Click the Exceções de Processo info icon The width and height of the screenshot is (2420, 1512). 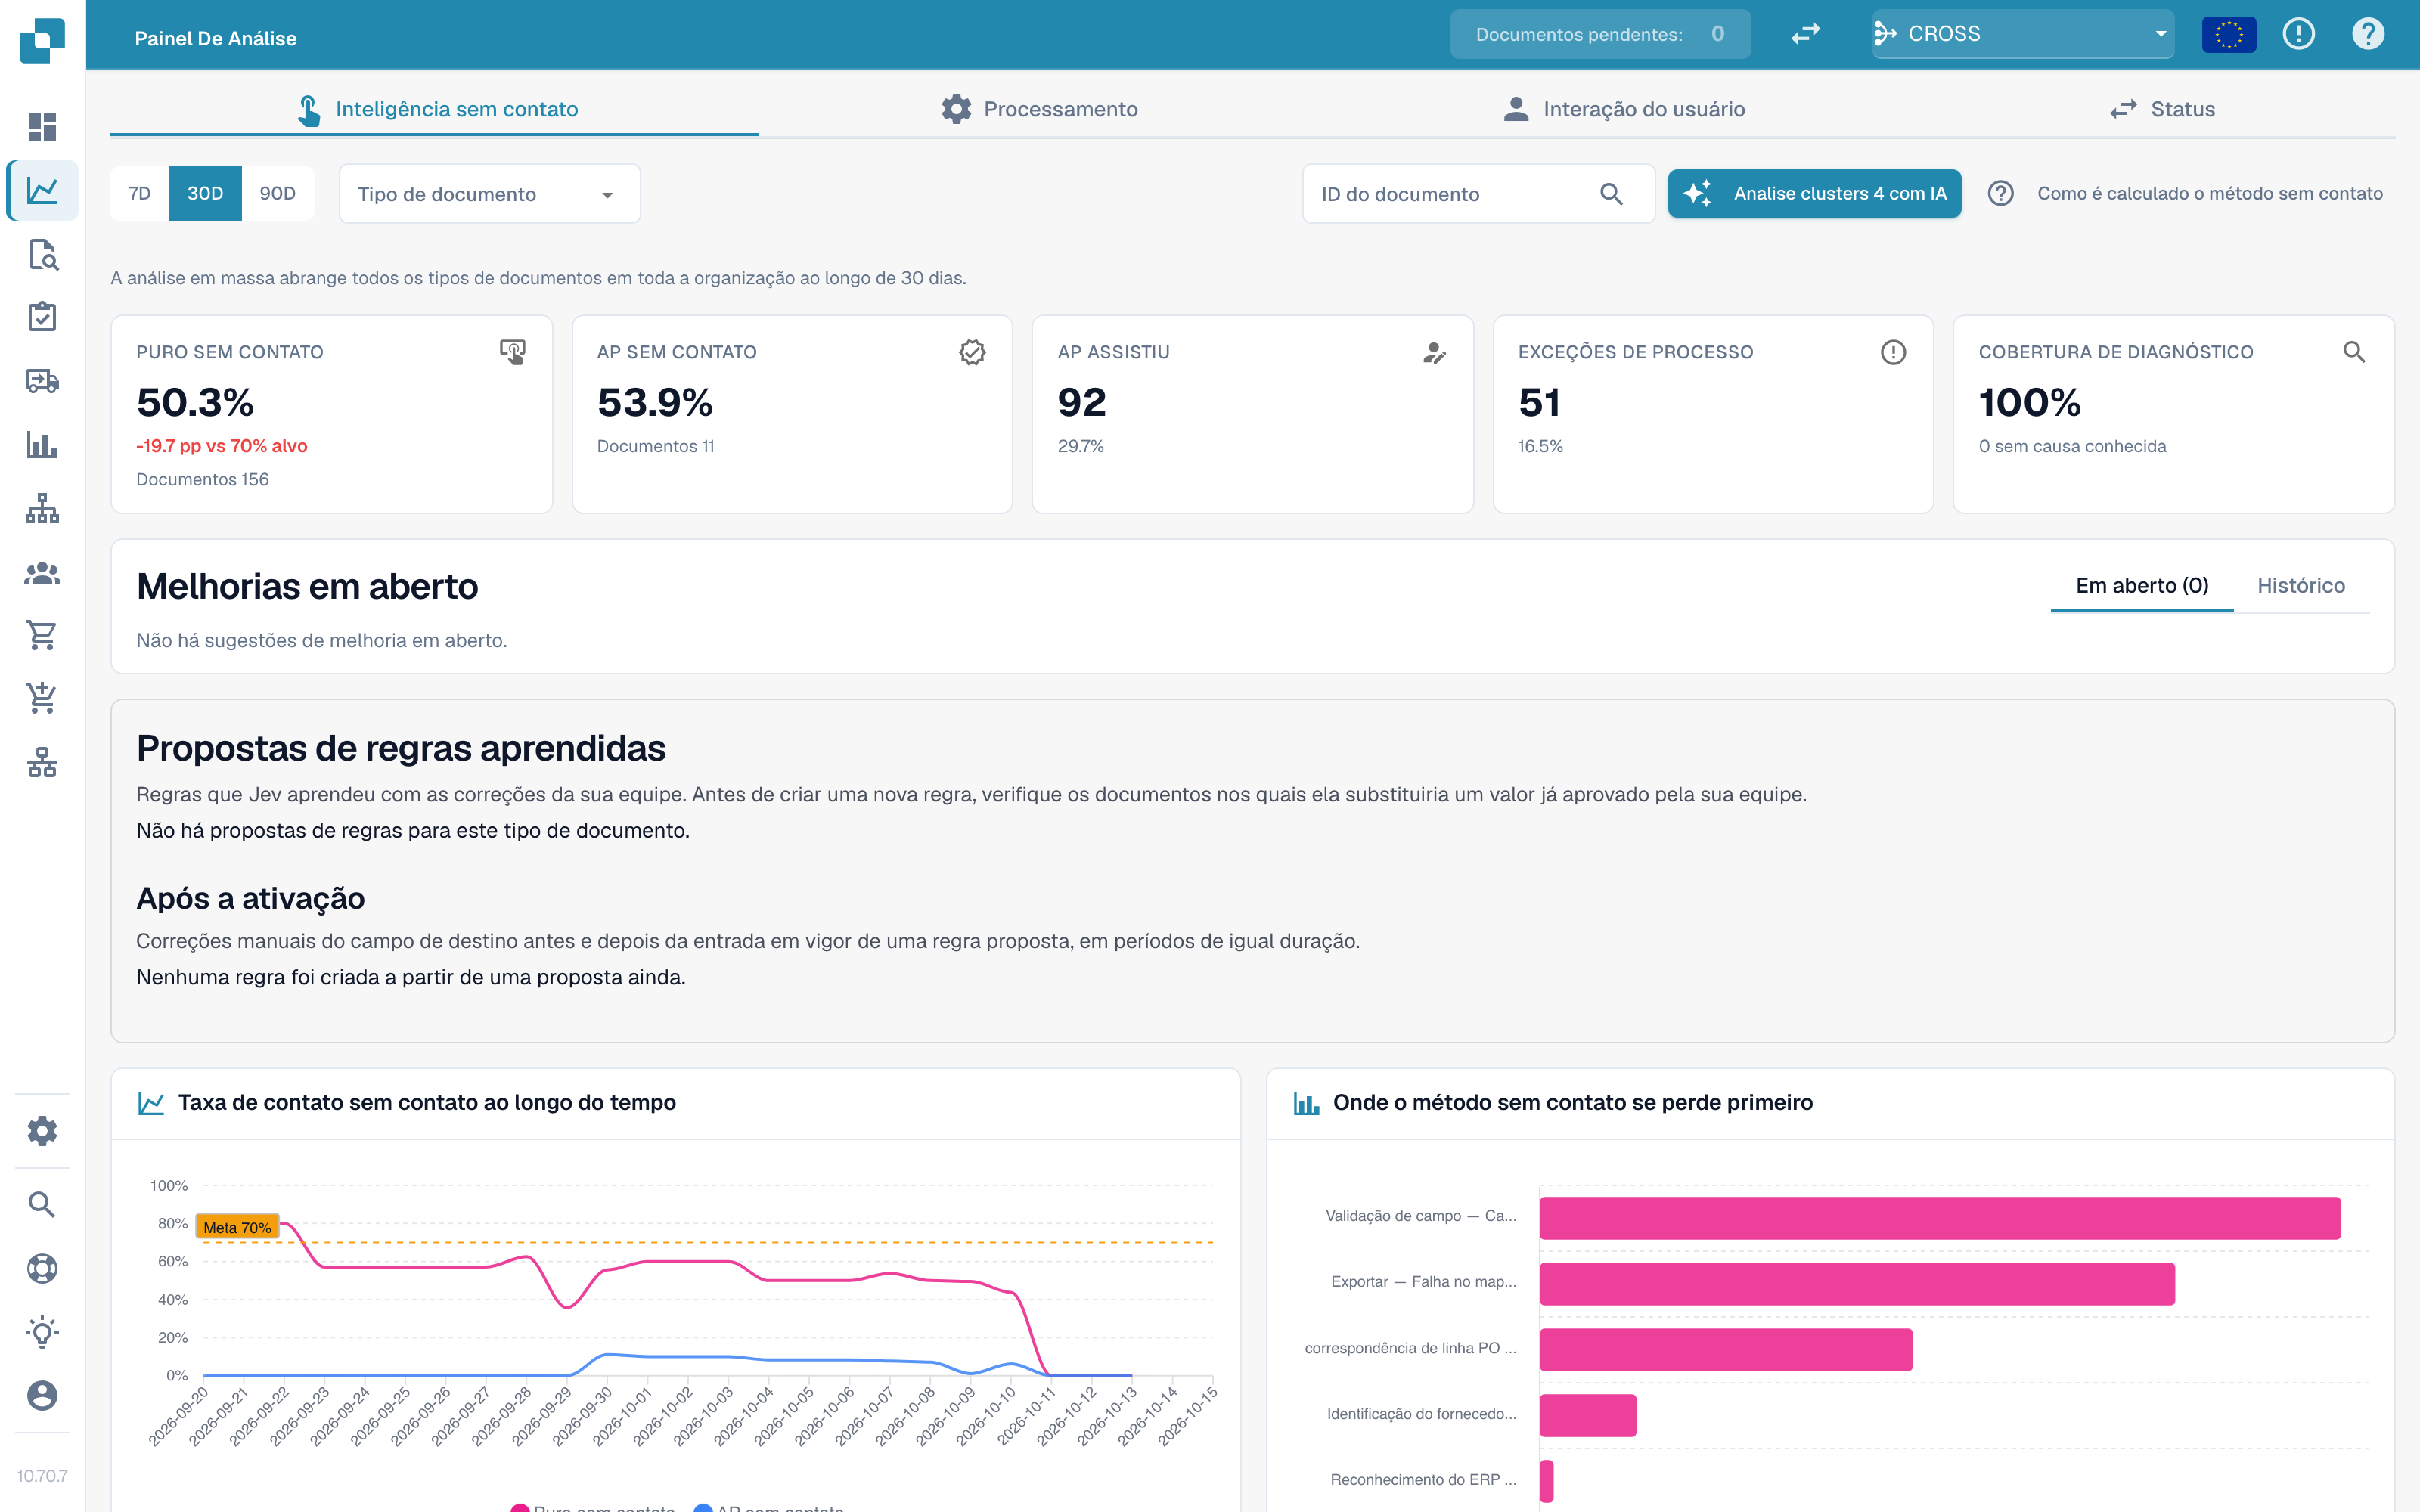(1893, 352)
